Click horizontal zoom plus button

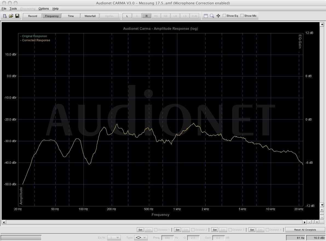pyautogui.click(x=317, y=222)
